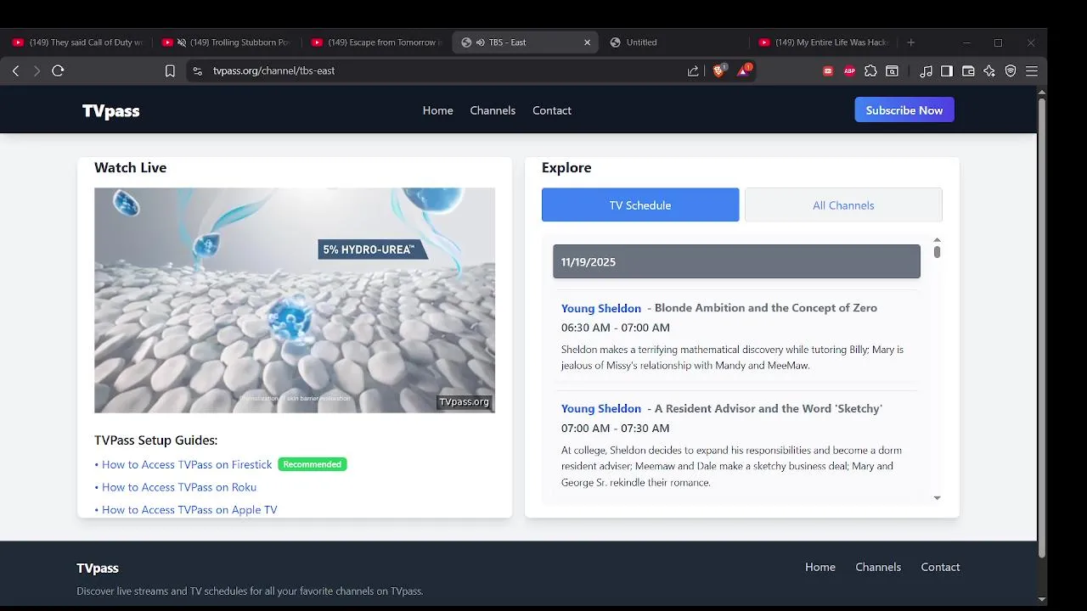Click the schedule list scroll up arrow

(x=937, y=240)
